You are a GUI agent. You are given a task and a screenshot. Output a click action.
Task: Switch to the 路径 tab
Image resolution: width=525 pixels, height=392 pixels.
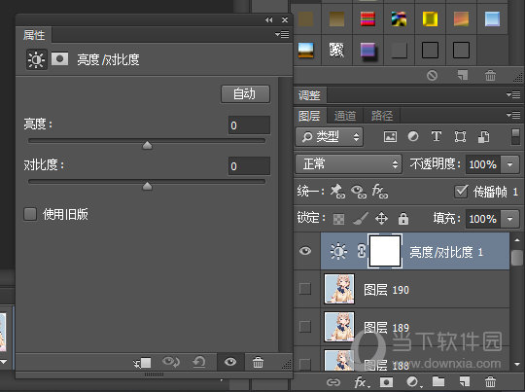[x=382, y=116]
